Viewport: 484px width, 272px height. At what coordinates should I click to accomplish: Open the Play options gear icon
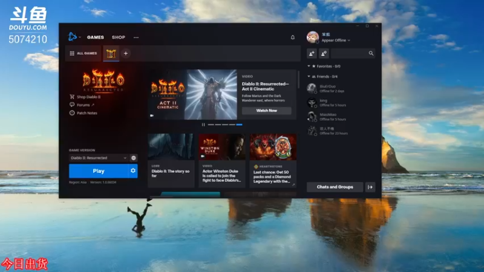(133, 170)
